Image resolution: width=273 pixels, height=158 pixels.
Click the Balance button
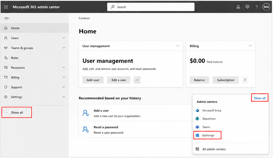(x=199, y=80)
